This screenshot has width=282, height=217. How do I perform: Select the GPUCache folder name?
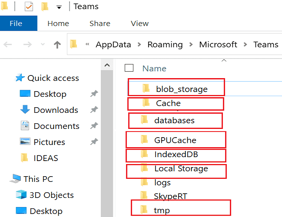tap(176, 140)
